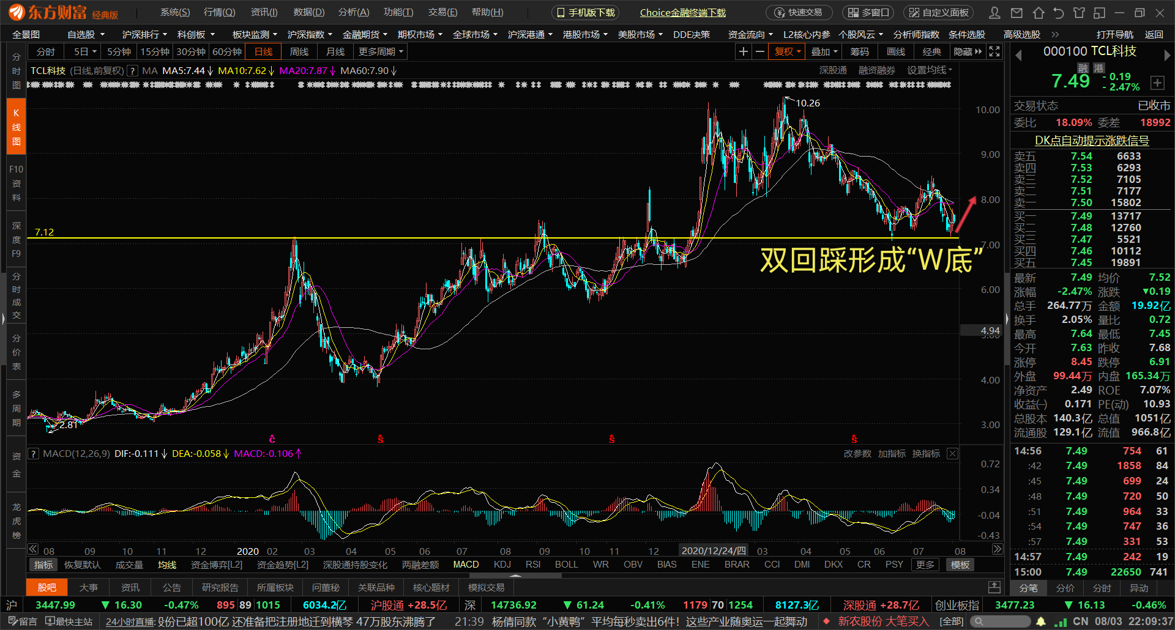Click the search input in status bar
The width and height of the screenshot is (1175, 630).
point(1001,621)
